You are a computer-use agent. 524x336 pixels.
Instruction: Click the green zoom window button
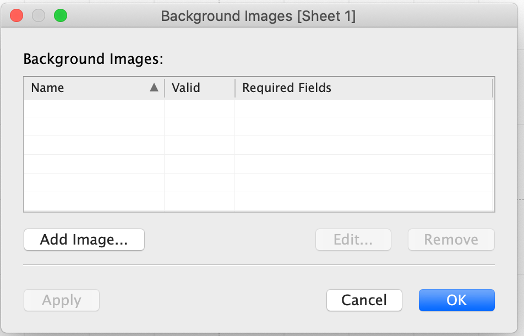click(60, 16)
